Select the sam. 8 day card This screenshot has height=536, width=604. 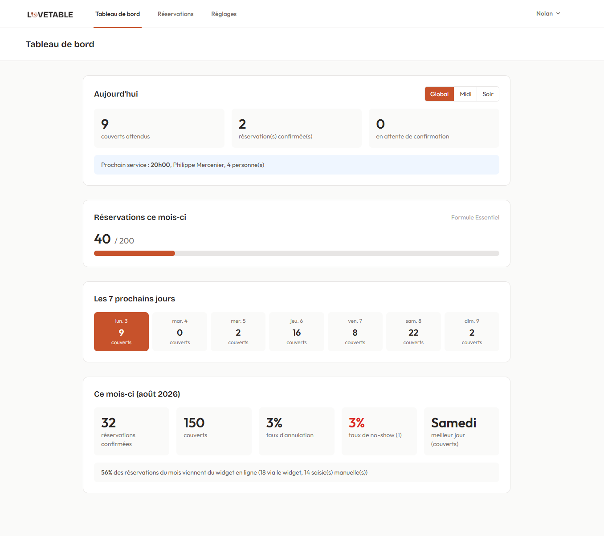(x=413, y=332)
